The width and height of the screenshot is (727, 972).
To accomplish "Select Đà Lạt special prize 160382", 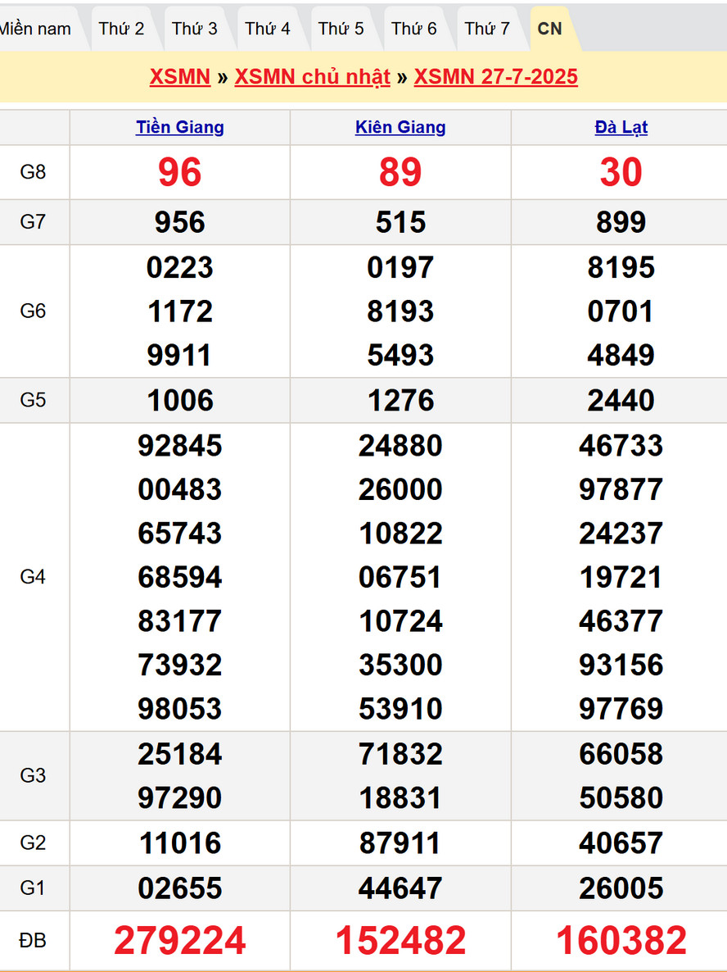I will pyautogui.click(x=621, y=940).
